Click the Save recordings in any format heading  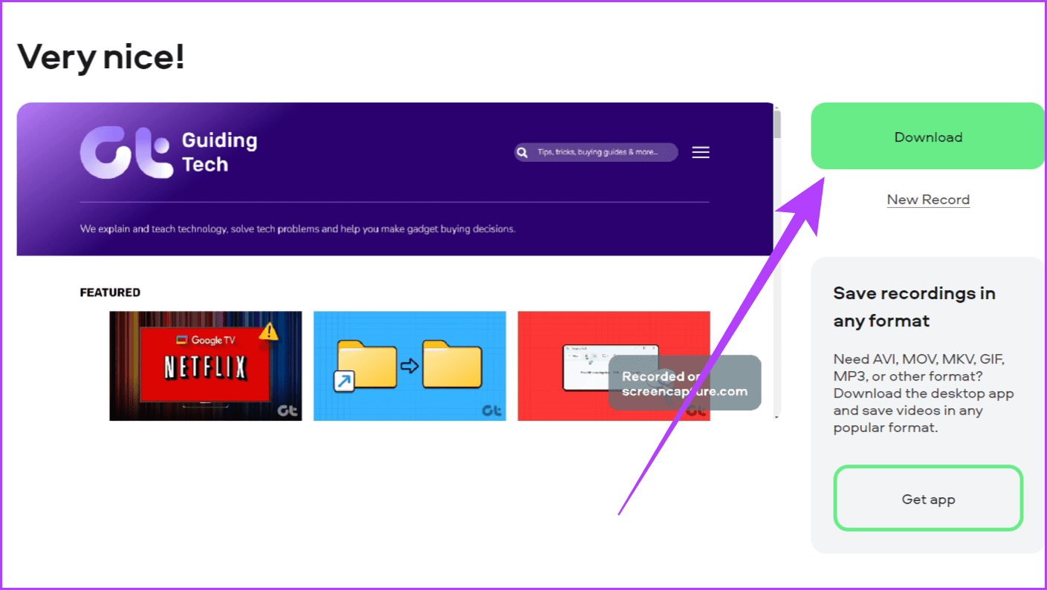tap(915, 307)
